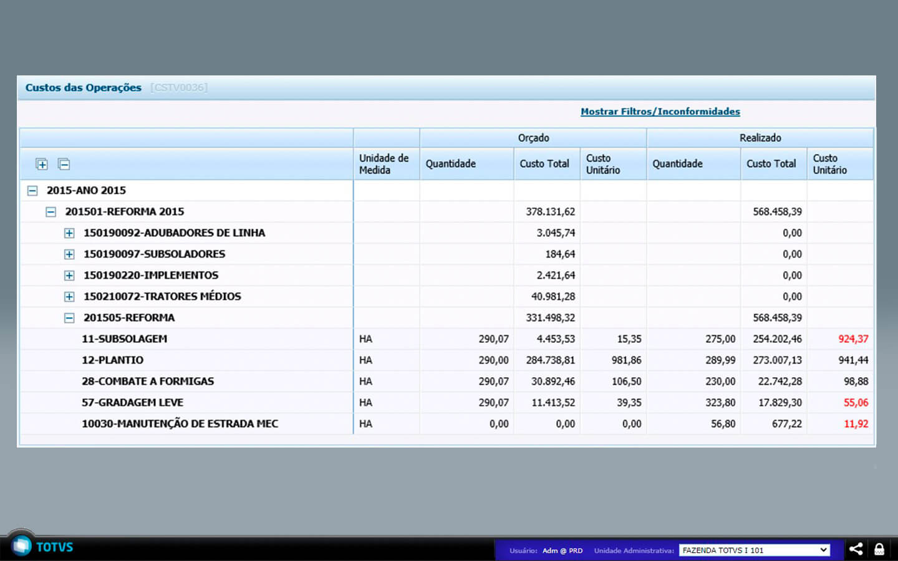Open Unidade Administrativa dropdown
Viewport: 898px width, 561px height.
pyautogui.click(x=754, y=550)
